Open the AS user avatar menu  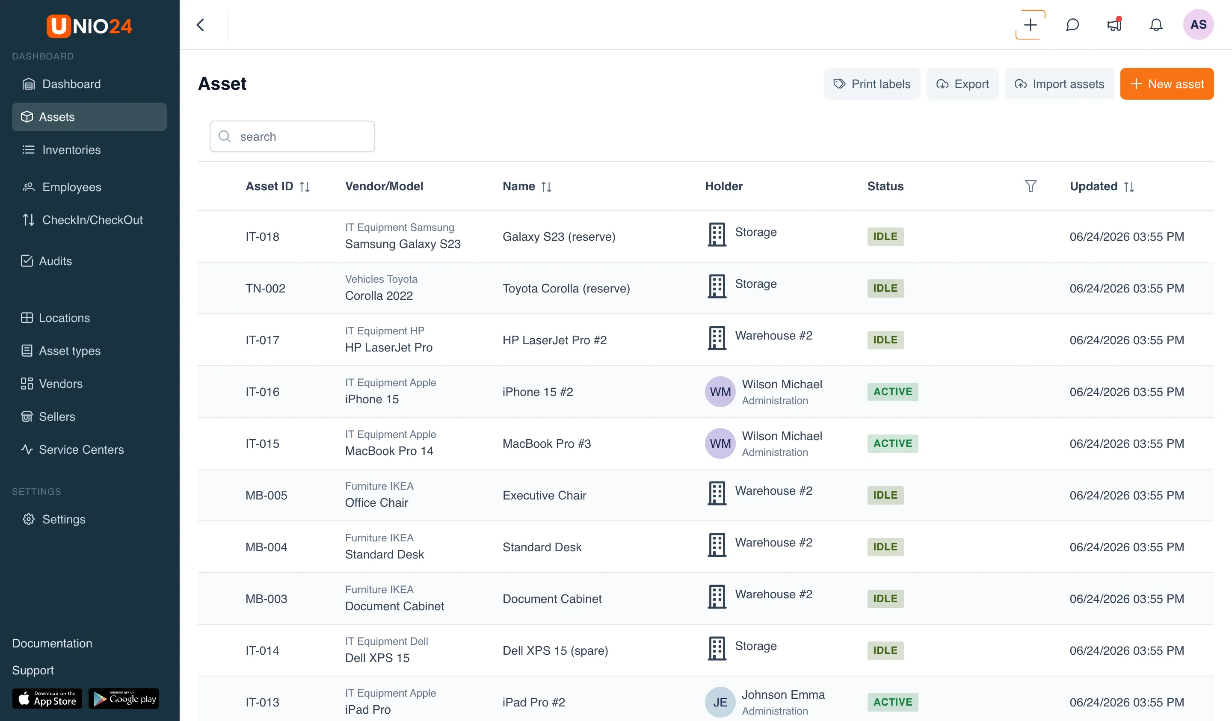(x=1198, y=24)
